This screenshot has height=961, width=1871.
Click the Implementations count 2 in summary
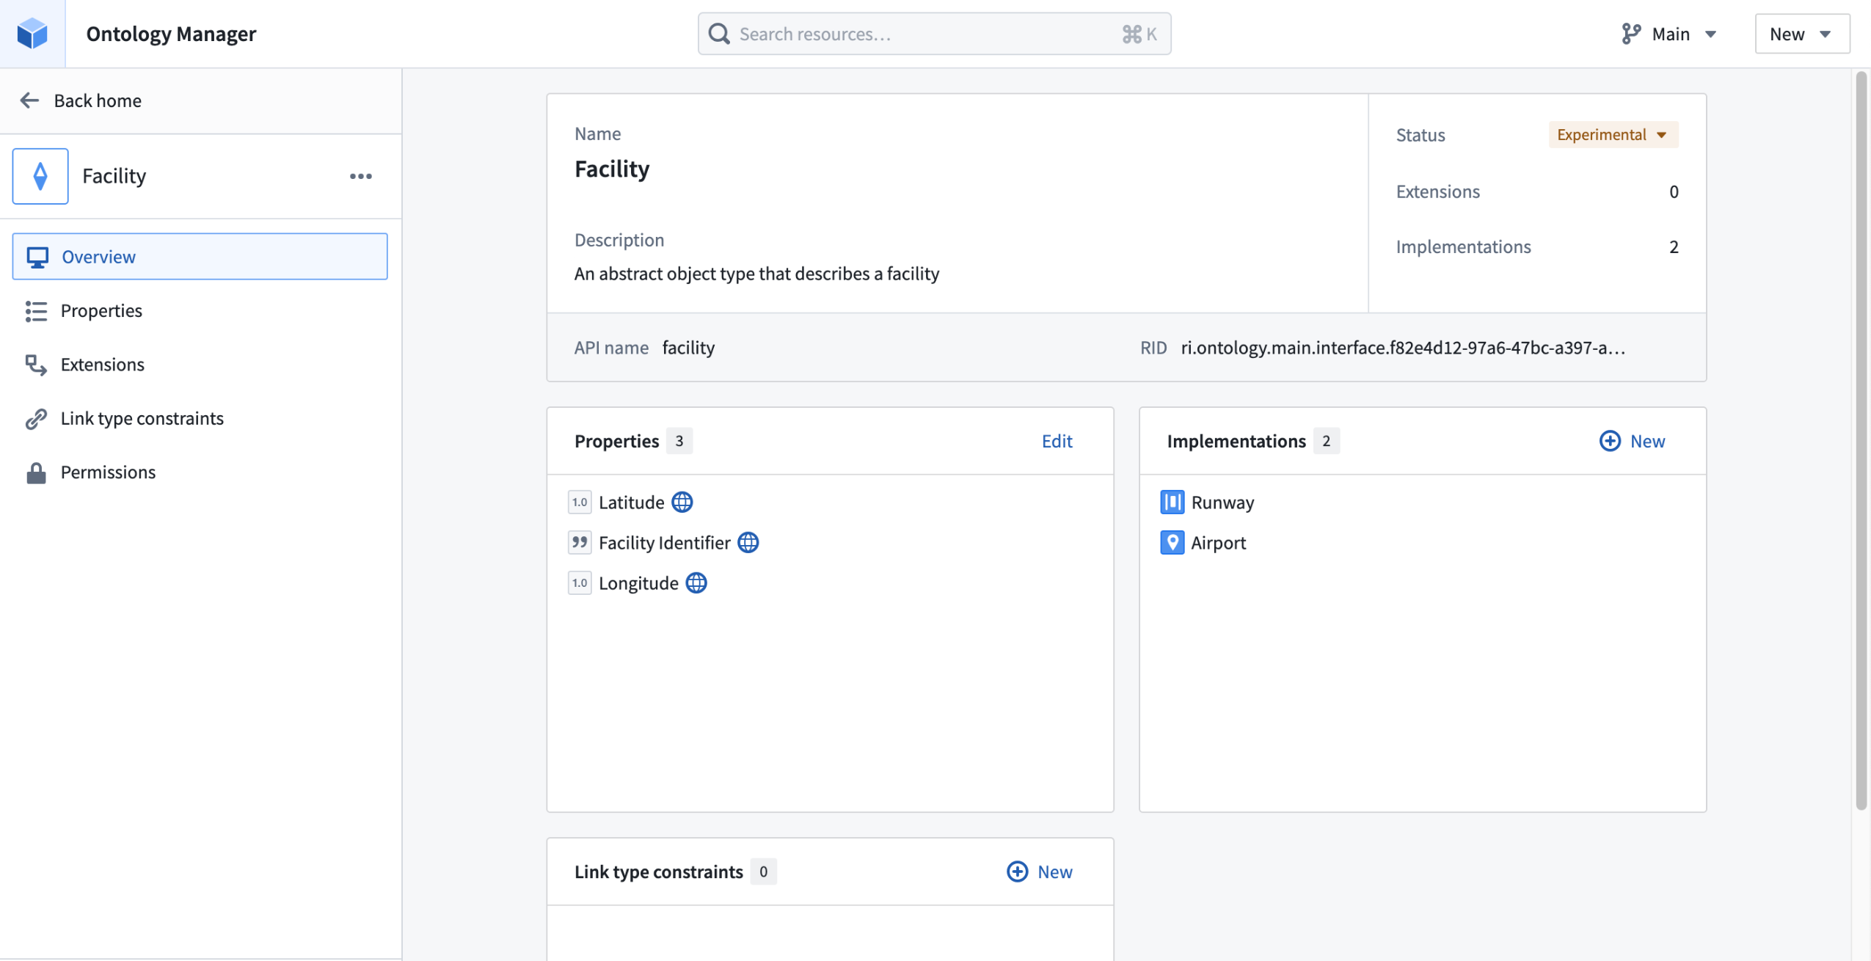(1674, 247)
